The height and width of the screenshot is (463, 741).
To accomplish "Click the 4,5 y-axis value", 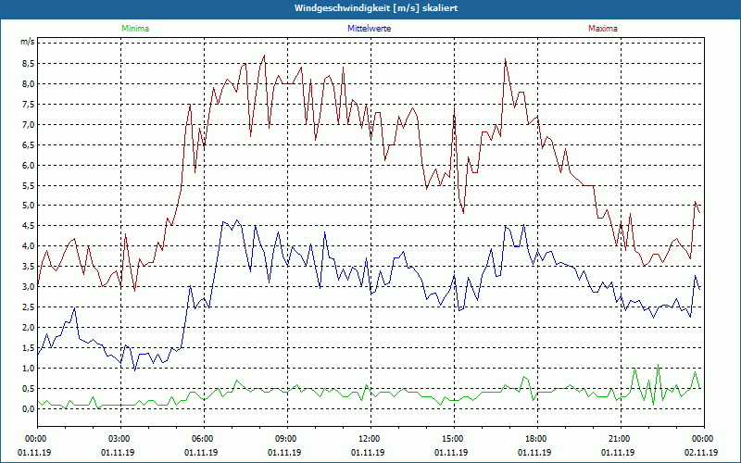I will click(x=27, y=225).
